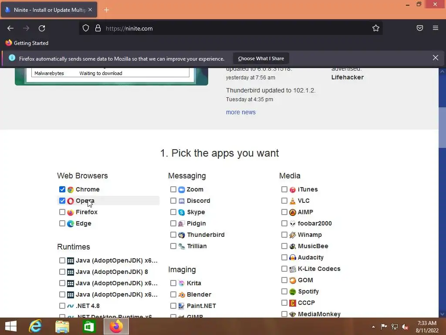Click the network tray icon
The height and width of the screenshot is (335, 446).
point(395,327)
